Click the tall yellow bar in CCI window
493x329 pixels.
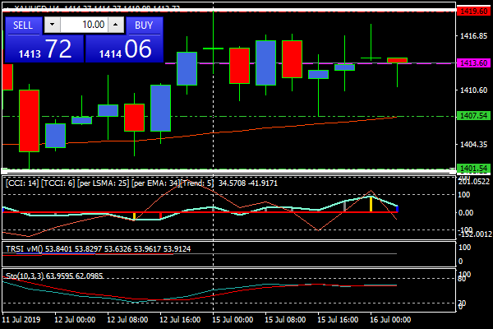tap(371, 204)
